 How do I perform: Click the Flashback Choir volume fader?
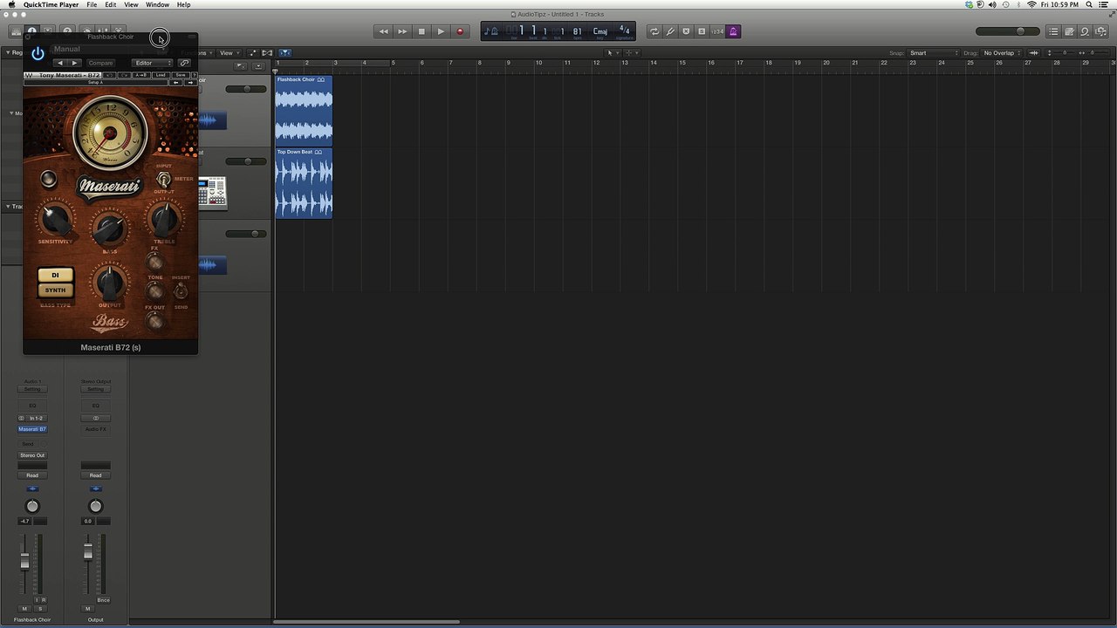point(24,561)
